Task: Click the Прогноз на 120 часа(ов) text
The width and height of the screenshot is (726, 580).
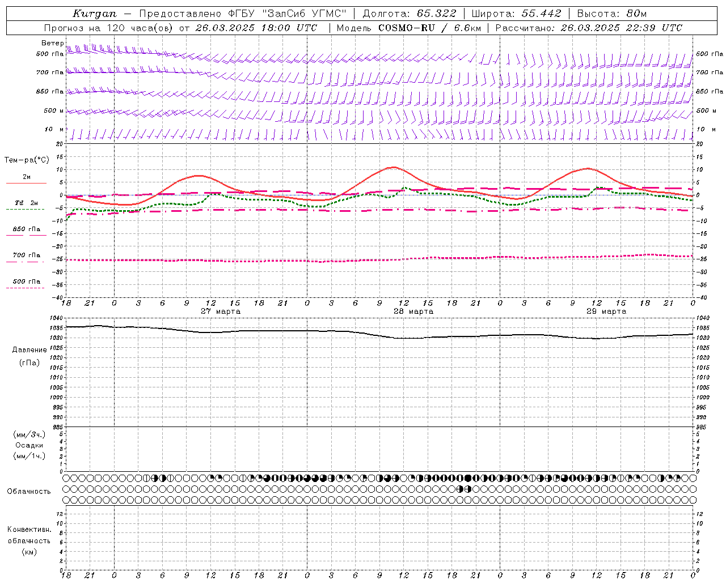Action: coord(109,28)
